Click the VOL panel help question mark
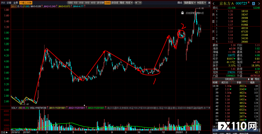This screenshot has height=134, width=262. pos(207,108)
